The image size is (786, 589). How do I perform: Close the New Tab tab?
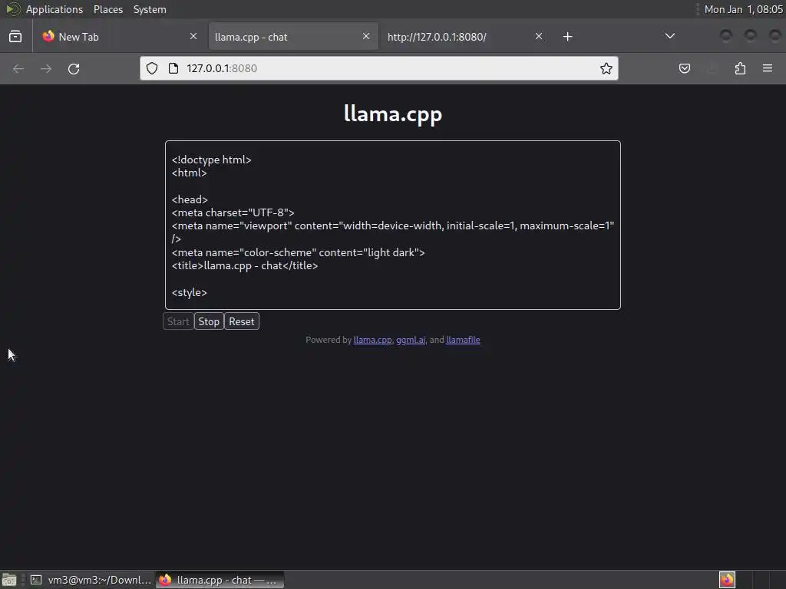click(193, 36)
